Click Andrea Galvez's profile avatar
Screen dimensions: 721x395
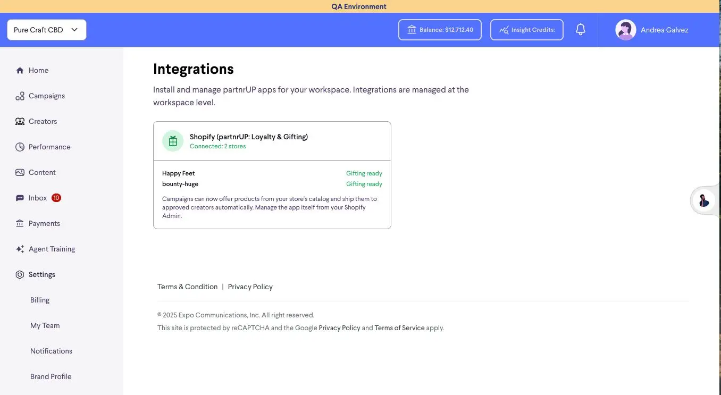[x=626, y=30]
